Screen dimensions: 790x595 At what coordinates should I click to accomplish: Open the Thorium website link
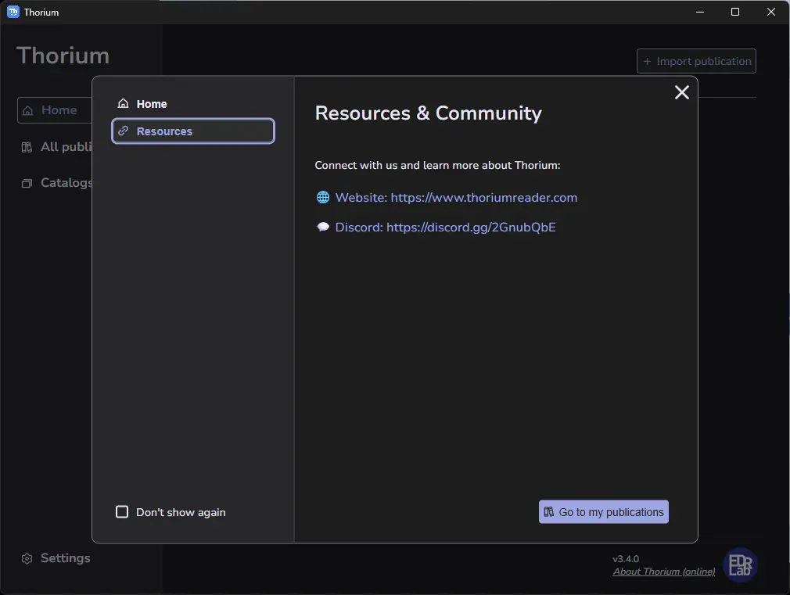pos(457,198)
